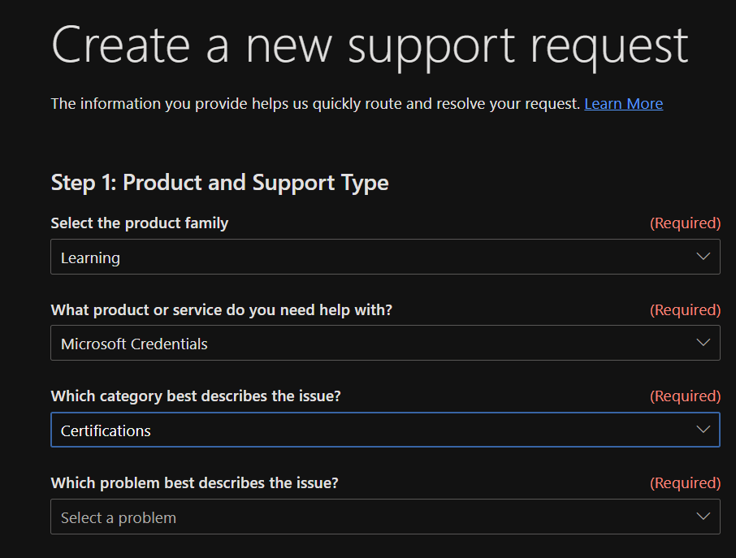Viewport: 736px width, 558px height.
Task: Click the (Required) text beside product family
Action: click(685, 223)
